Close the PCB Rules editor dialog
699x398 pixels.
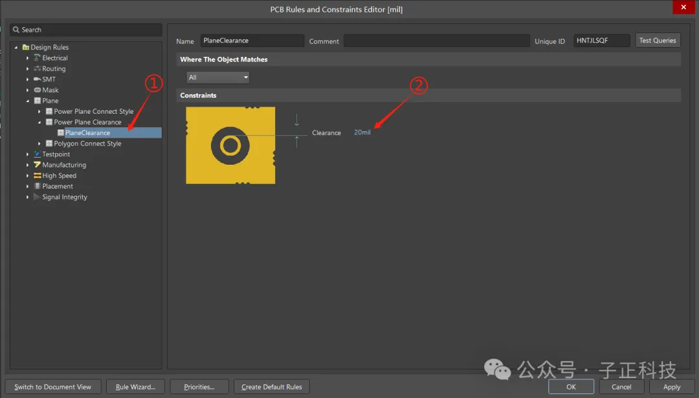(683, 7)
